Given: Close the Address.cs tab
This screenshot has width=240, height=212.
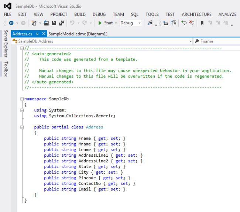Looking at the screenshot, I should 44,34.
